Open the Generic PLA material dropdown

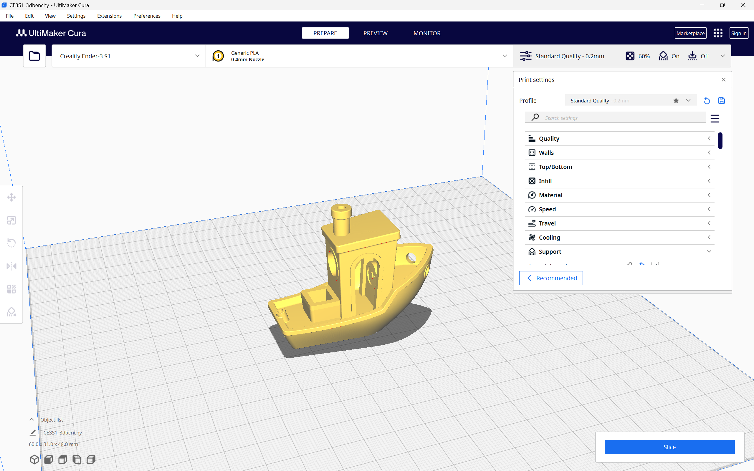[359, 56]
